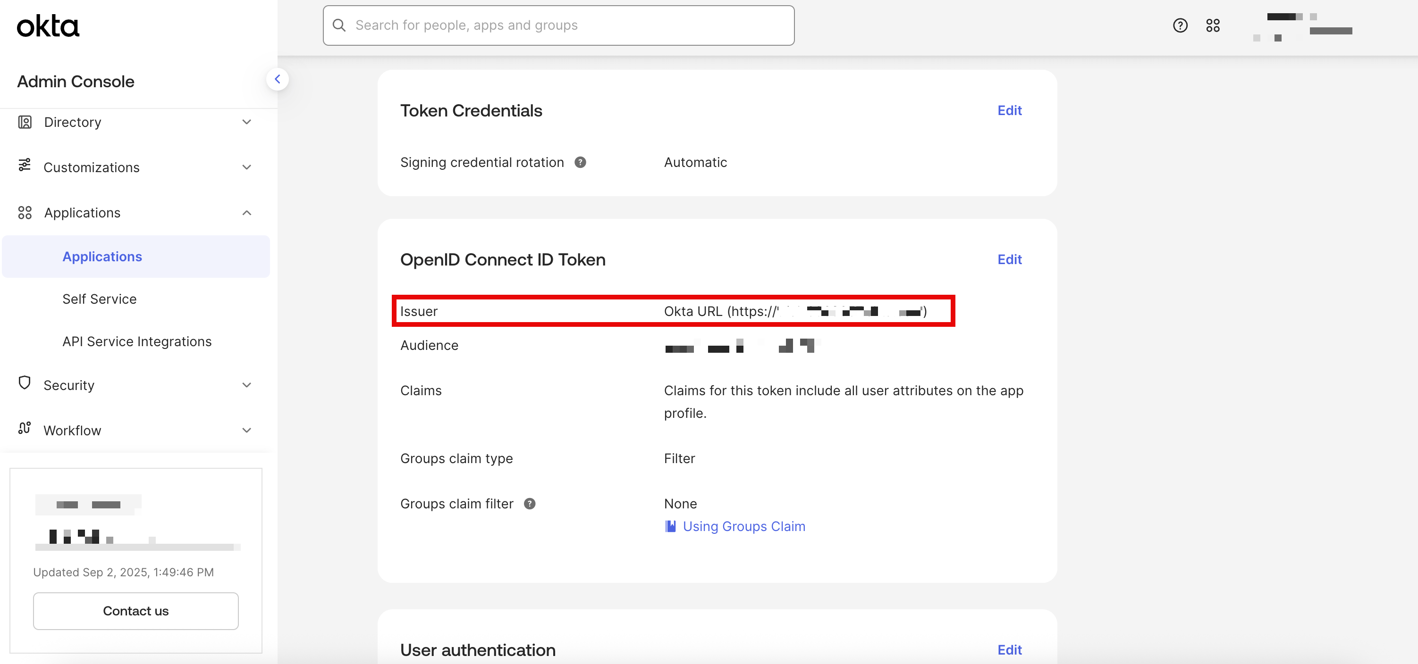Image resolution: width=1418 pixels, height=664 pixels.
Task: Go to API Service Integrations
Action: coord(136,341)
